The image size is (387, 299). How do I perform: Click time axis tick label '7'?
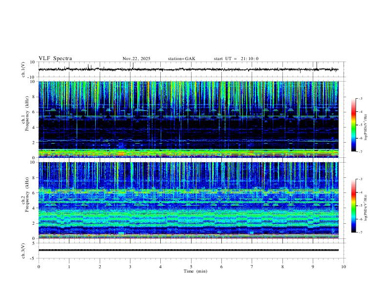252,267
